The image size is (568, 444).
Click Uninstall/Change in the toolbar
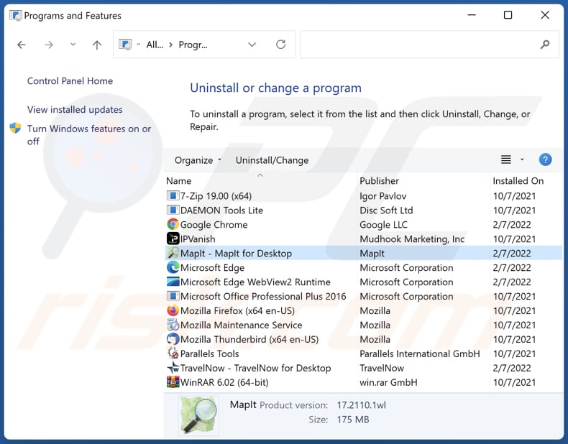click(x=272, y=160)
